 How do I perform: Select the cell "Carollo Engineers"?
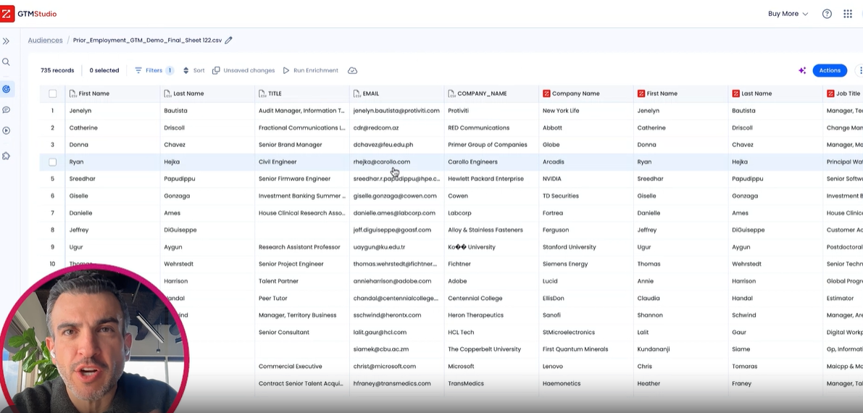[x=491, y=162]
